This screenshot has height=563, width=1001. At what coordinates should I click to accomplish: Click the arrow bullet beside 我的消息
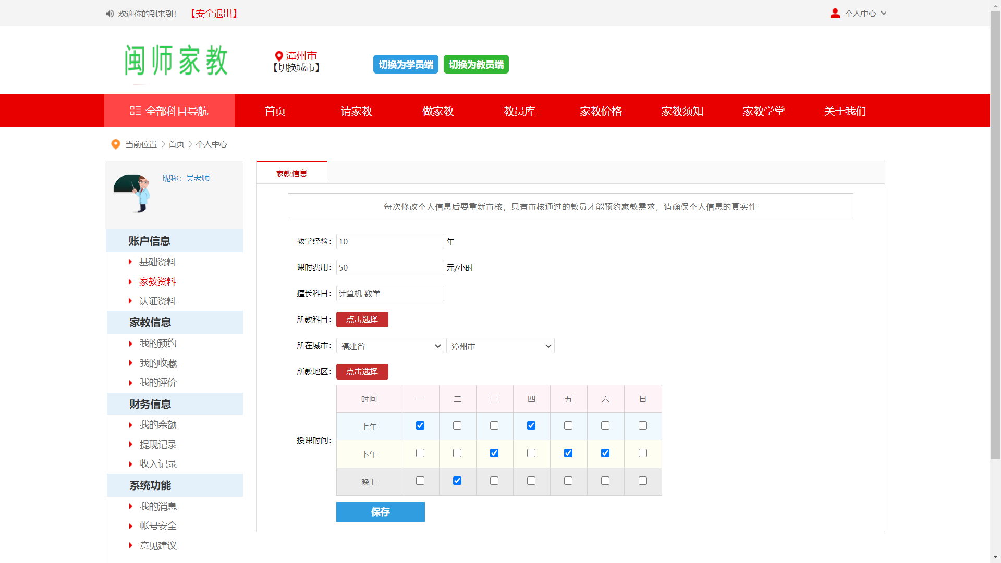click(130, 506)
